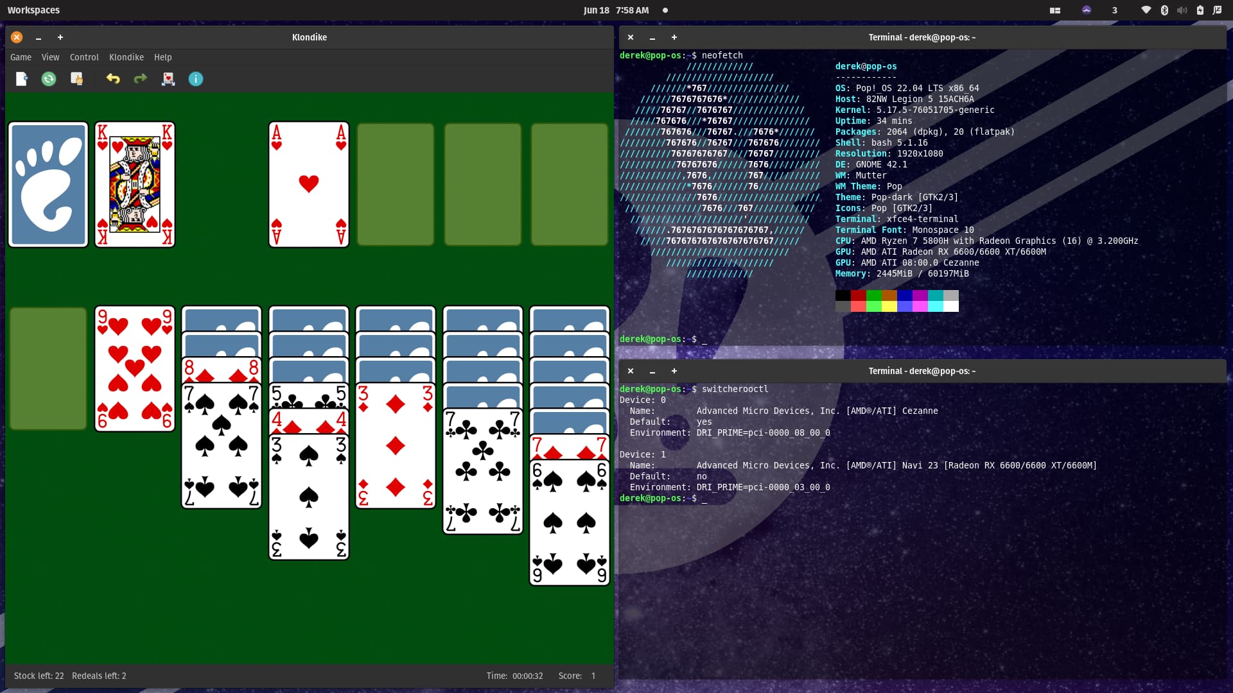Click the bottom terminal's last prompt line
Image resolution: width=1233 pixels, height=693 pixels.
(663, 498)
